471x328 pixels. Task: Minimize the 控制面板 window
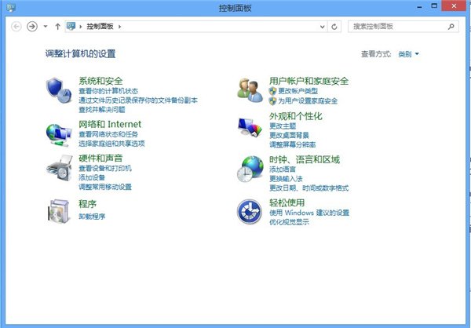[419, 6]
